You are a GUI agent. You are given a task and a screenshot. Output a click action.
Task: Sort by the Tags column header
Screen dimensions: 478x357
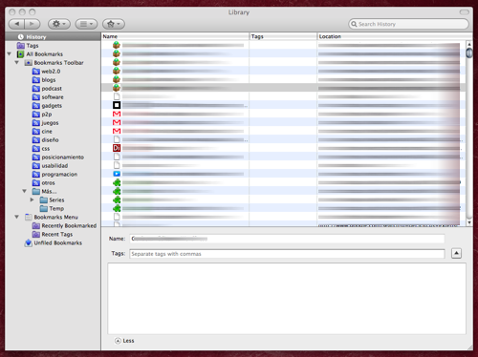[x=283, y=36]
